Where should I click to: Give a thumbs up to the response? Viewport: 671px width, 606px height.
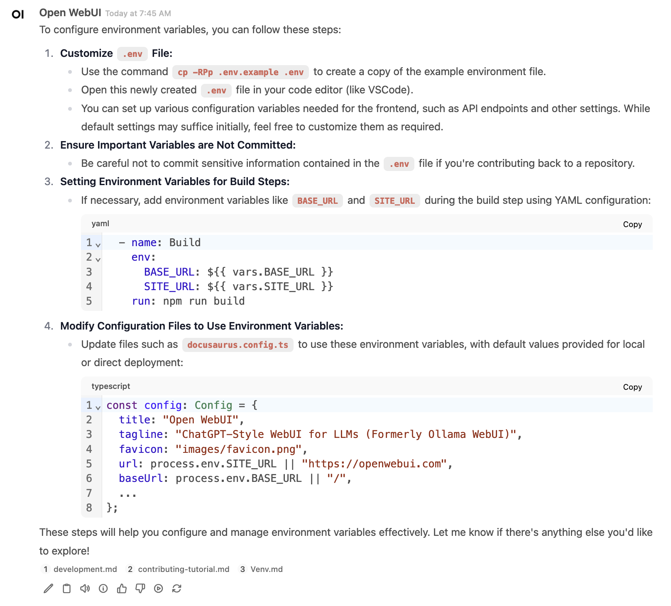pos(122,589)
